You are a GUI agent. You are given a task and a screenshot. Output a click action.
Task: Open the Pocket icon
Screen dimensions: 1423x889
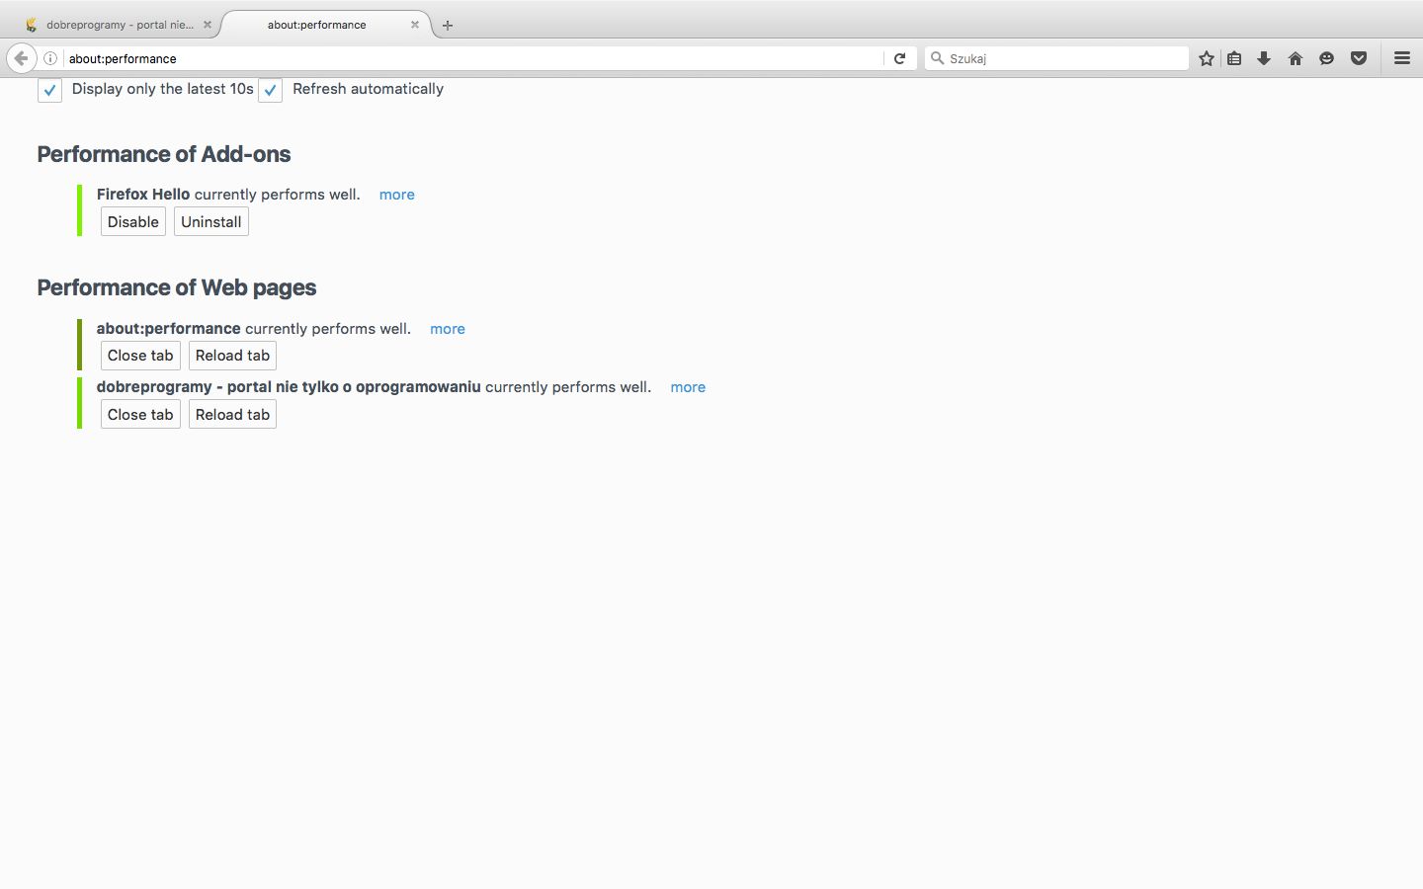click(x=1359, y=58)
